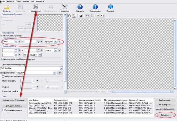
Task: Click Добавить изображения button
Action: coord(14,100)
